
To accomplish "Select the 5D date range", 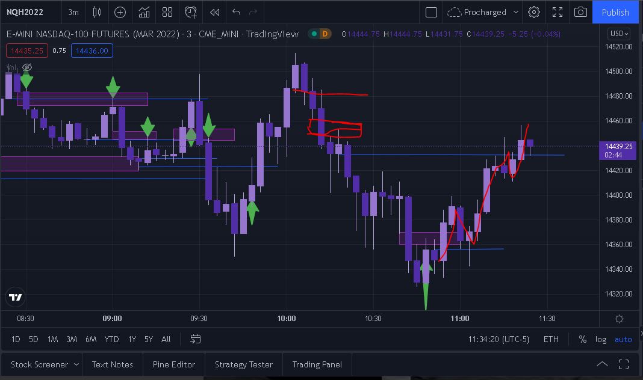I will [x=34, y=339].
